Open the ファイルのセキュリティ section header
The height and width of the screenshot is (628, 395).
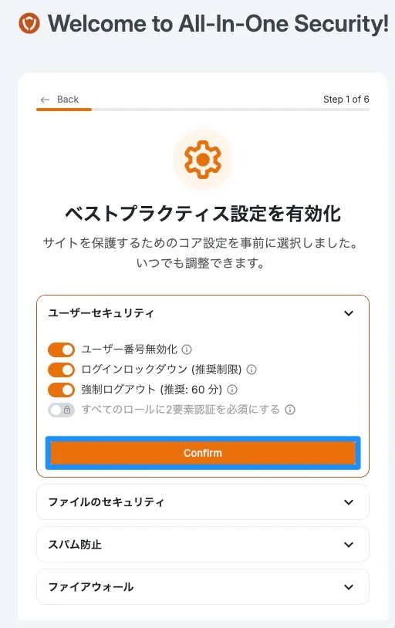[203, 502]
